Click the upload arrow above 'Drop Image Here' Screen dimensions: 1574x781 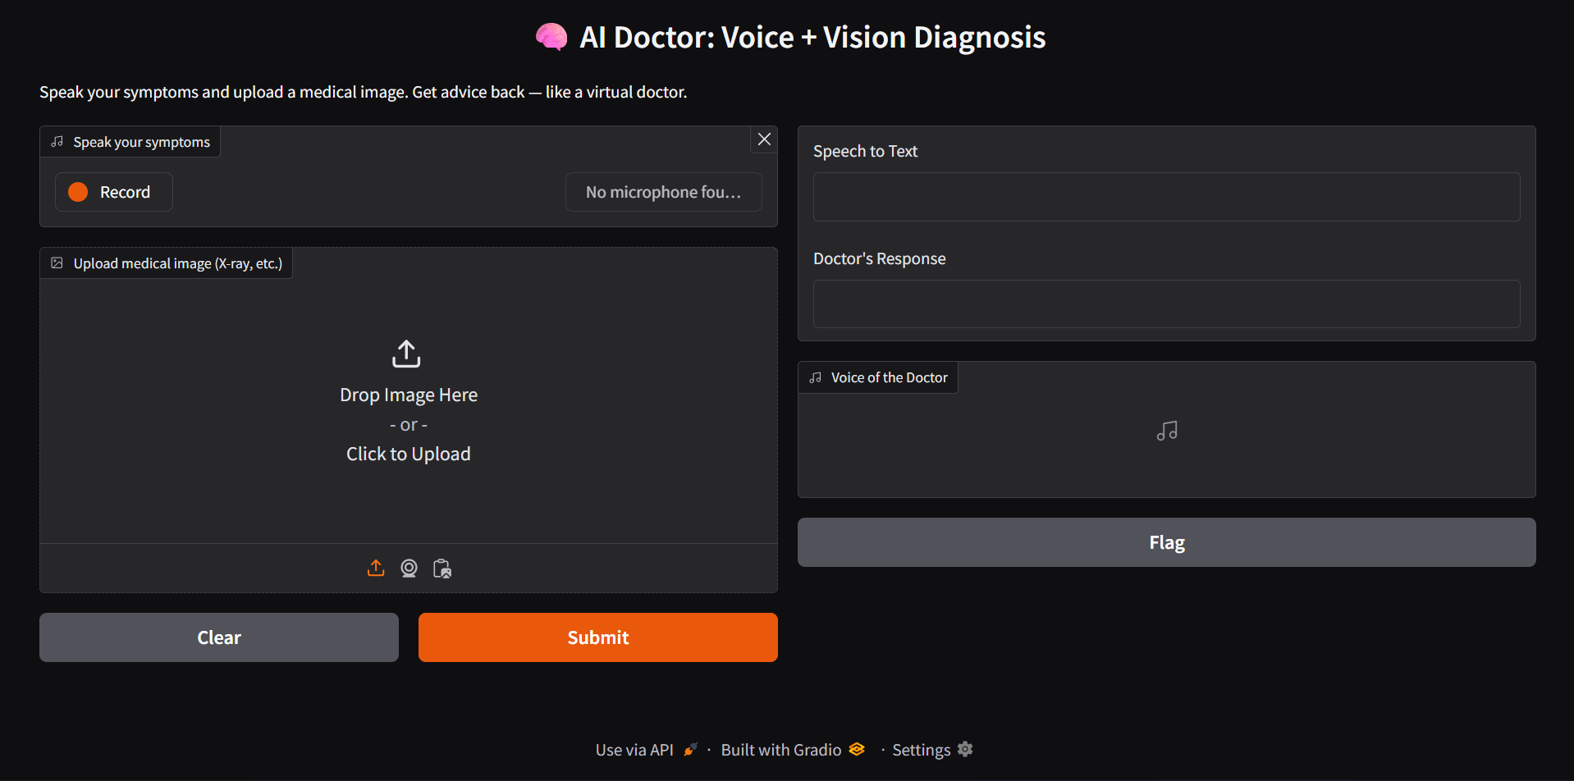(x=406, y=354)
